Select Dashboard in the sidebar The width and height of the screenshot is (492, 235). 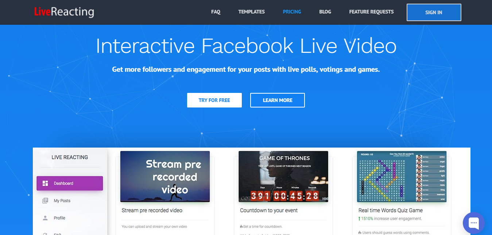[70, 183]
